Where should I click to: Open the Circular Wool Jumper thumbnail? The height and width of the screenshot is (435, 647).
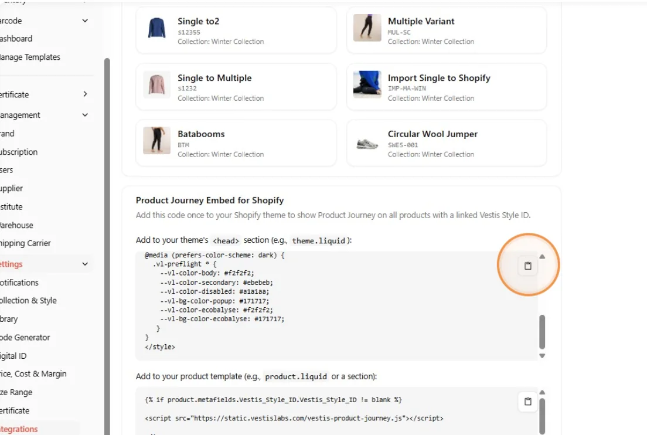[x=367, y=144]
